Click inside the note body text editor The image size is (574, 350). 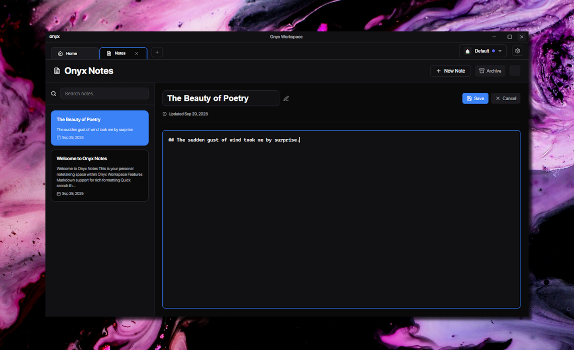coord(341,219)
